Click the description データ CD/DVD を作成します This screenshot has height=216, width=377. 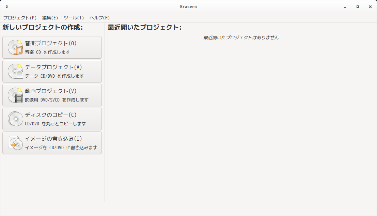tap(54, 76)
